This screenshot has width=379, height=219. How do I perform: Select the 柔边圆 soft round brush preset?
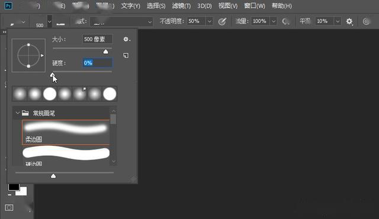coord(66,132)
